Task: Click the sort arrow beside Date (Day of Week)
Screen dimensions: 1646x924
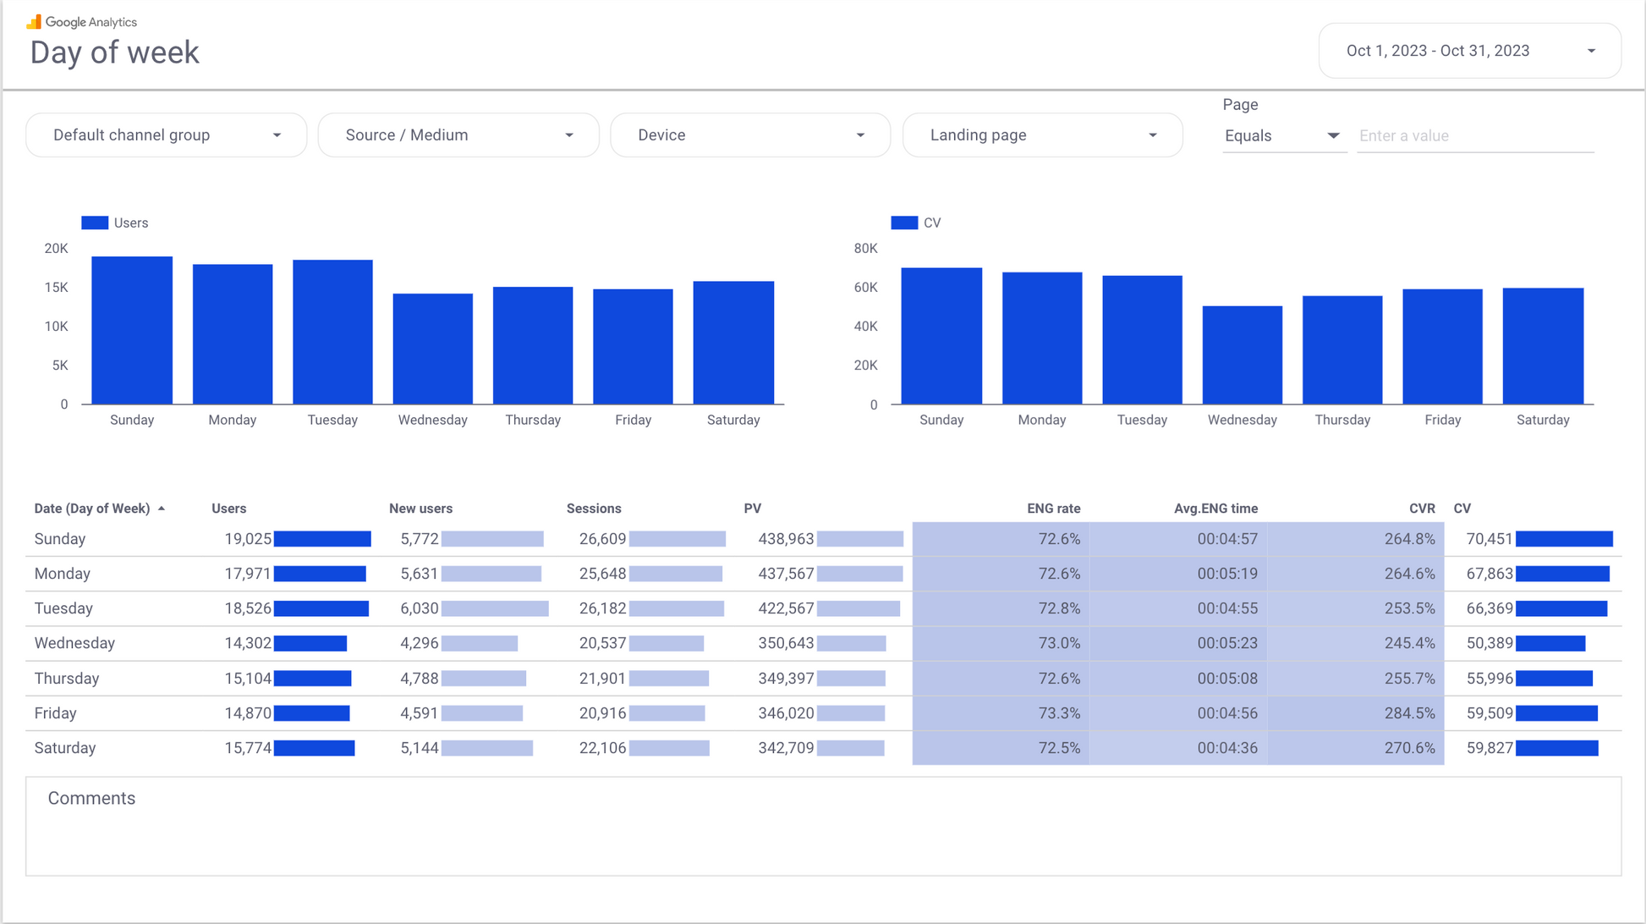Action: [162, 509]
